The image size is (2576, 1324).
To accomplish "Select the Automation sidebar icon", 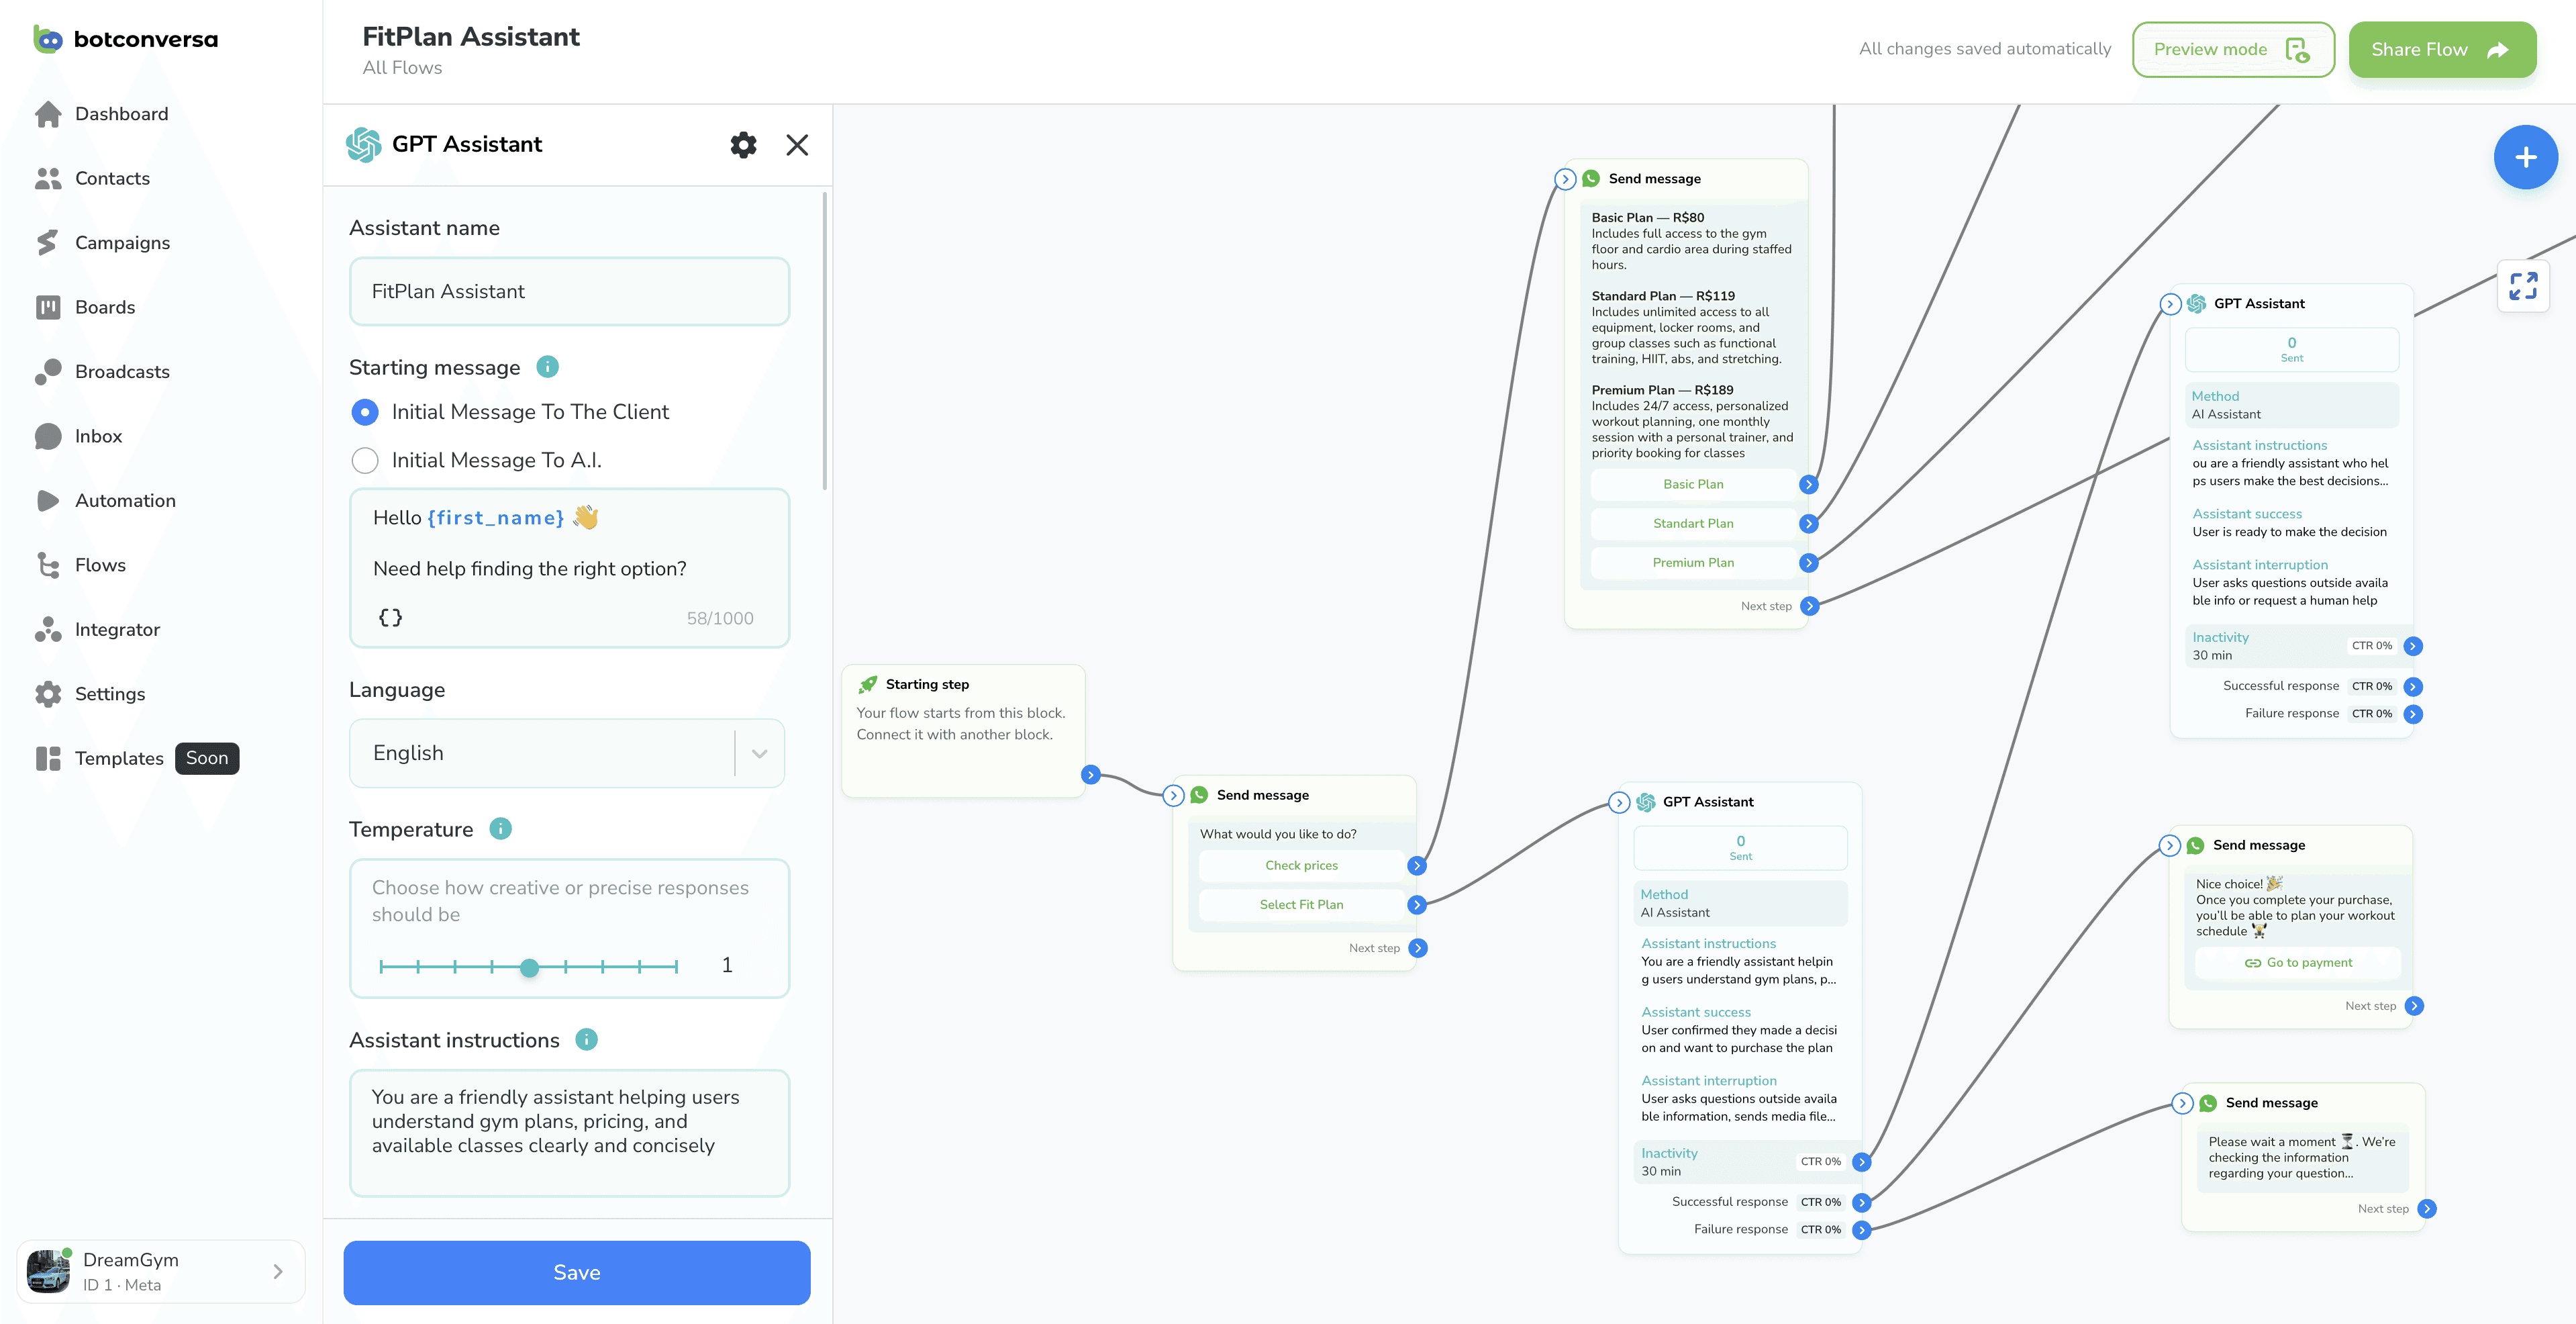I will pos(48,500).
